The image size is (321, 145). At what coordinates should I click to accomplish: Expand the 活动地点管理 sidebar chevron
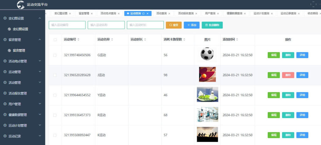coord(40,61)
